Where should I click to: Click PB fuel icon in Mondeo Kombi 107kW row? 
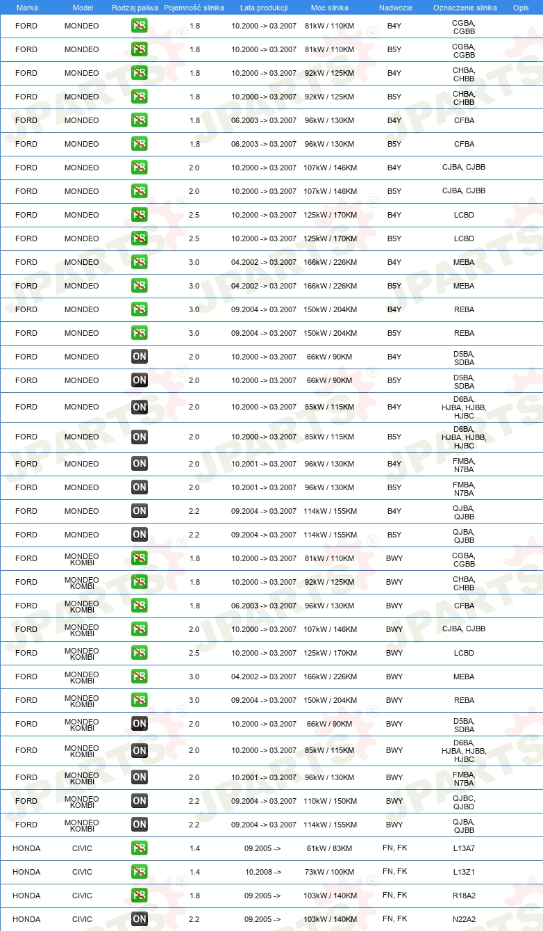click(140, 630)
